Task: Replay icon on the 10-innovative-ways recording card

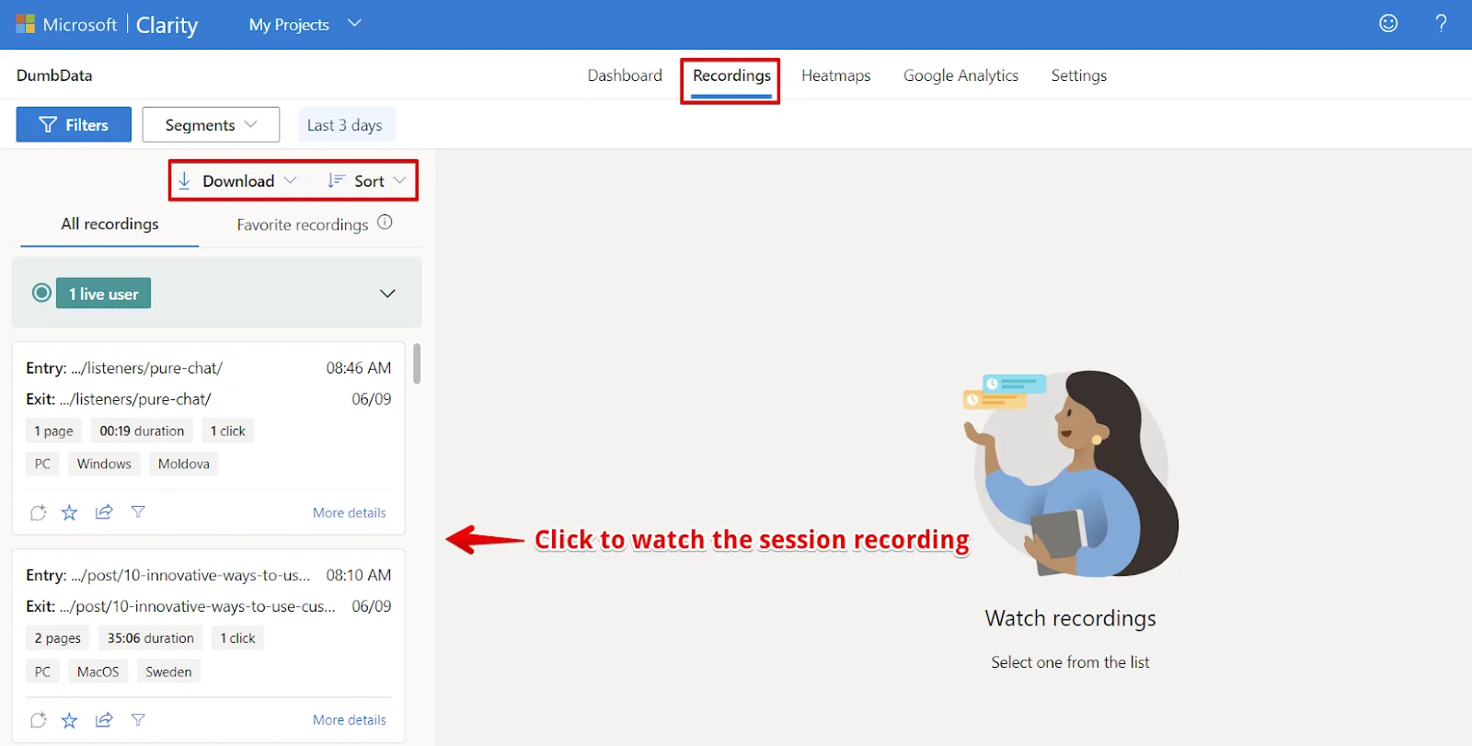Action: click(x=38, y=720)
